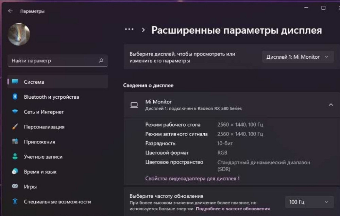The height and width of the screenshot is (216, 340).
Task: Click the globe icon for Сеть и Интернет
Action: pos(15,112)
